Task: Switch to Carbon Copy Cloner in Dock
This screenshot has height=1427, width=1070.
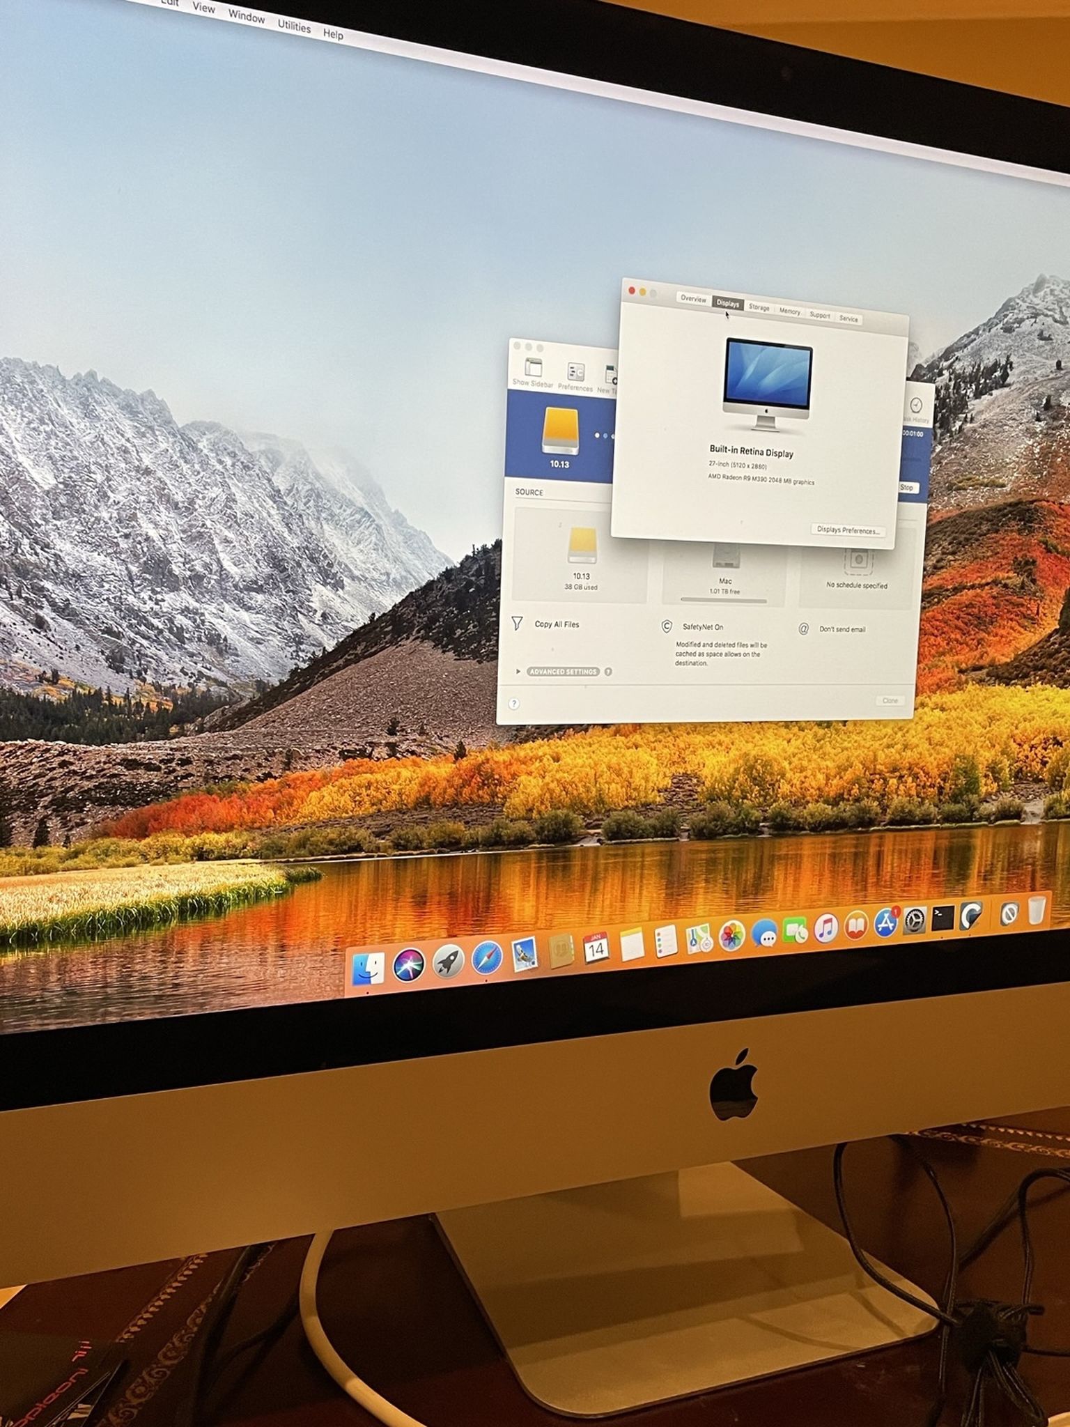Action: 971,916
